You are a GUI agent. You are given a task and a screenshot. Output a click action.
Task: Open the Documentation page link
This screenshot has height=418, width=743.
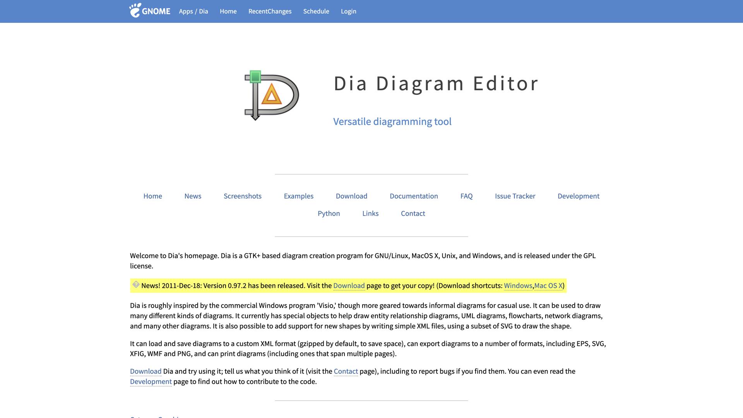[x=414, y=196]
